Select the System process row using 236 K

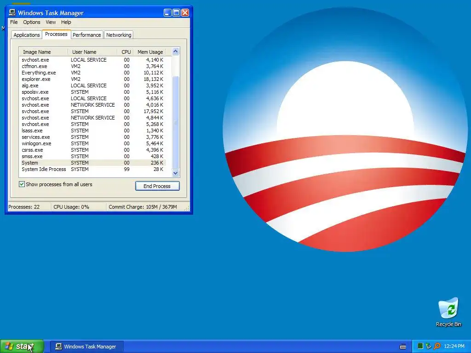[x=92, y=163]
